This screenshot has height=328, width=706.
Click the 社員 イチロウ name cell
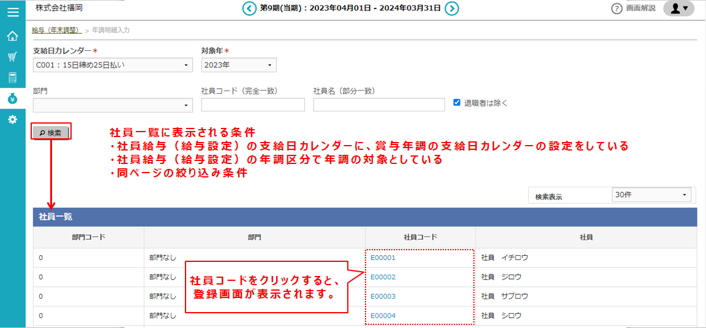click(586, 258)
